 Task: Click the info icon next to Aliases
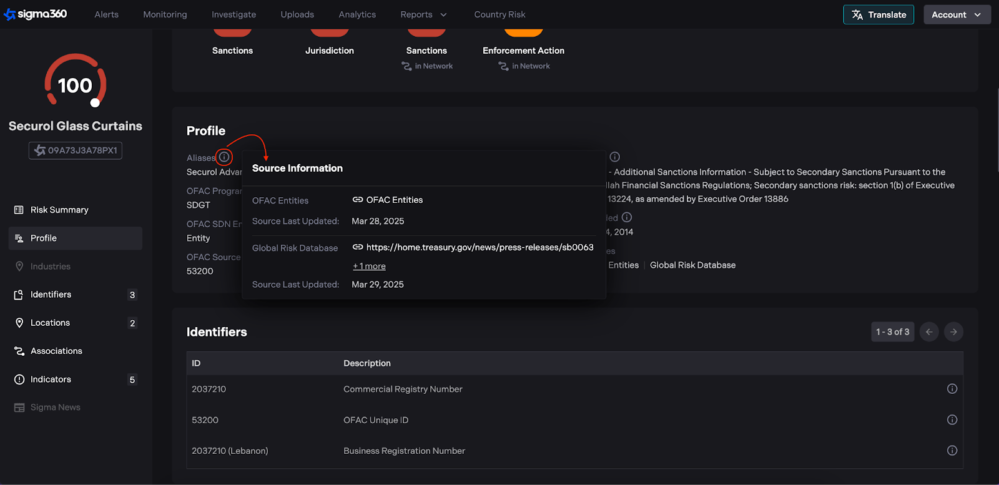click(x=224, y=157)
